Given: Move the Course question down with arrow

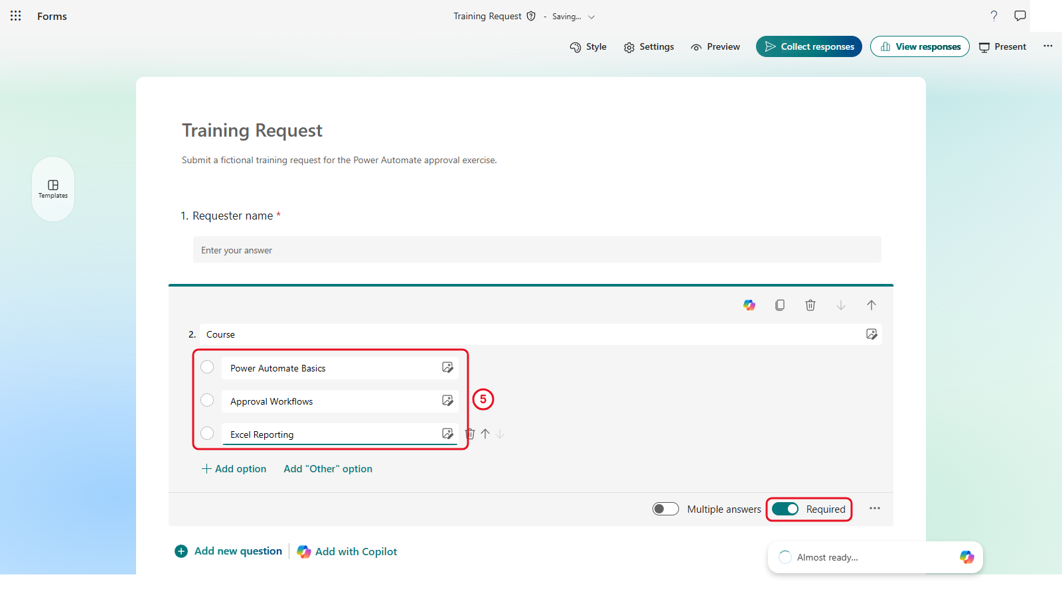Looking at the screenshot, I should 841,305.
